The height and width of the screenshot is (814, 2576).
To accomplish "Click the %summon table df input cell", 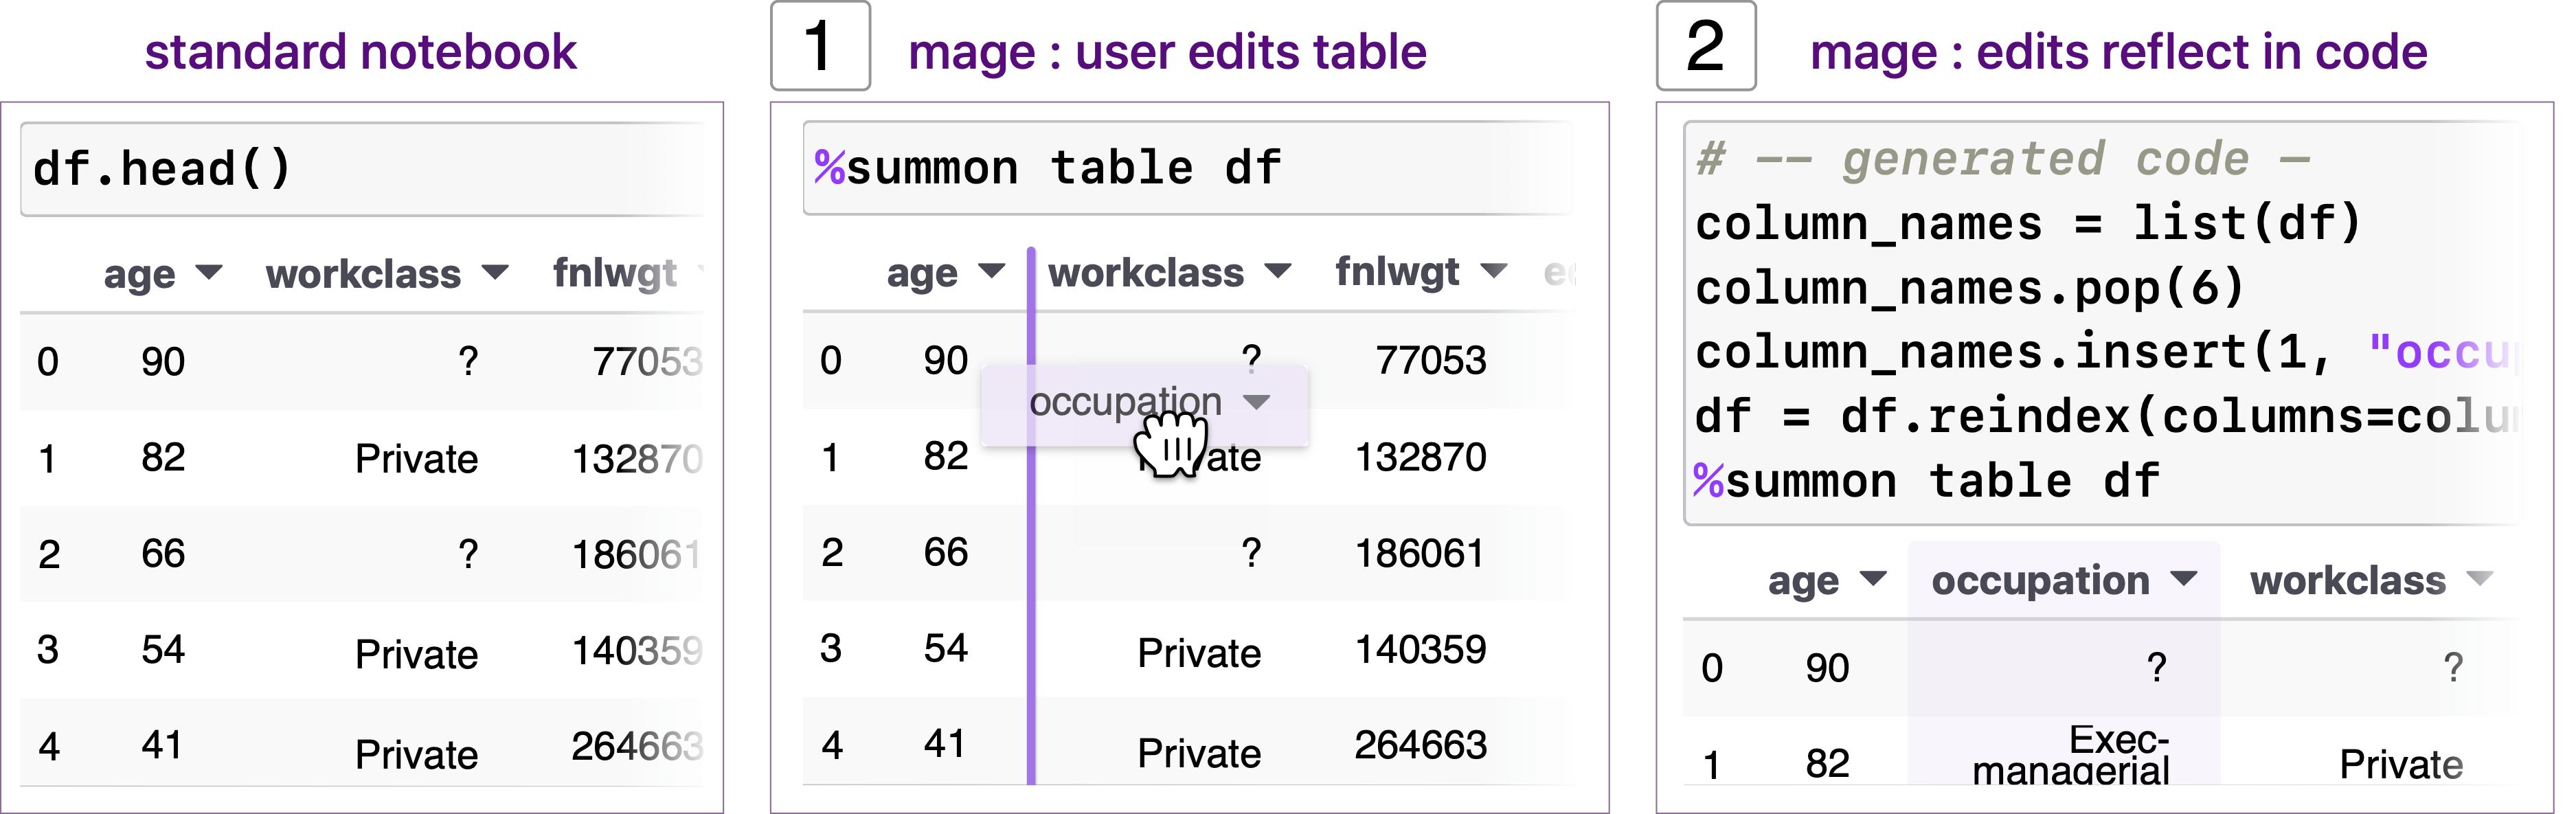I will [1187, 168].
